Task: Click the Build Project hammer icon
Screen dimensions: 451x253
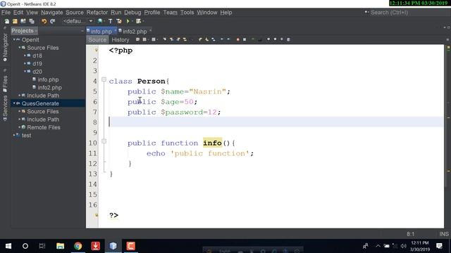Action: 110,21
